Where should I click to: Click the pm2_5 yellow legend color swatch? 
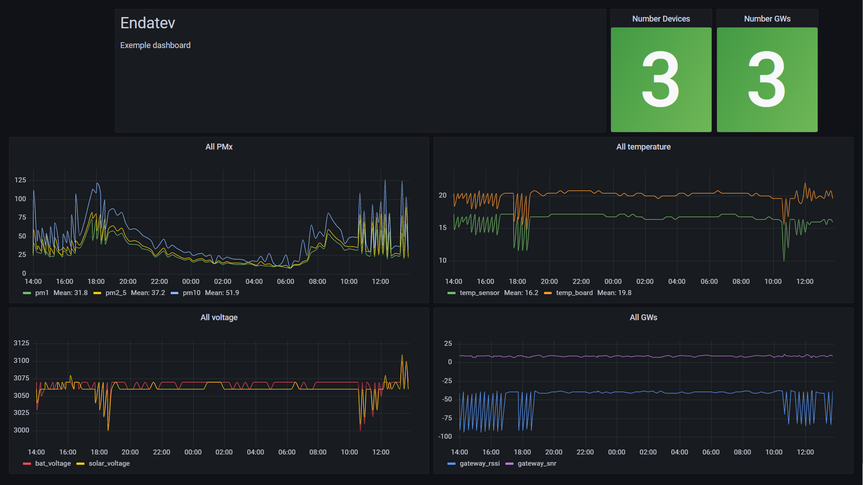point(97,293)
